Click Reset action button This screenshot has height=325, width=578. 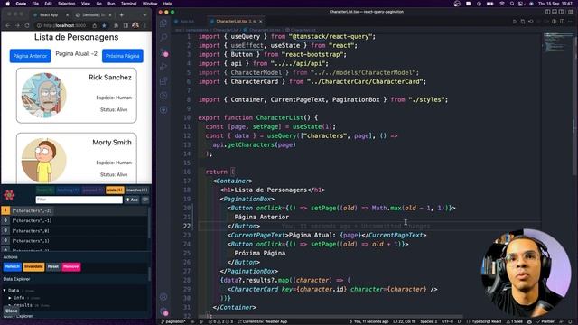53,267
